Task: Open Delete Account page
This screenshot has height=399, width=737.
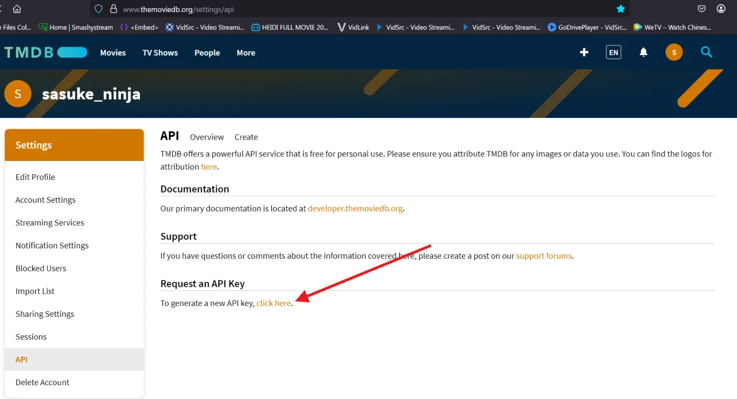Action: (74, 382)
